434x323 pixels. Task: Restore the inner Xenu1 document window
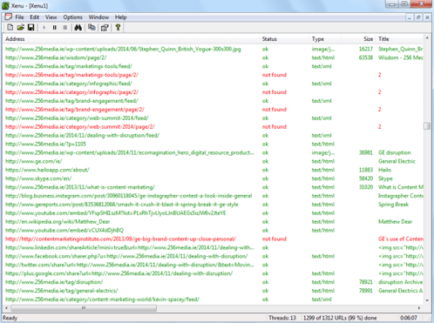click(418, 17)
